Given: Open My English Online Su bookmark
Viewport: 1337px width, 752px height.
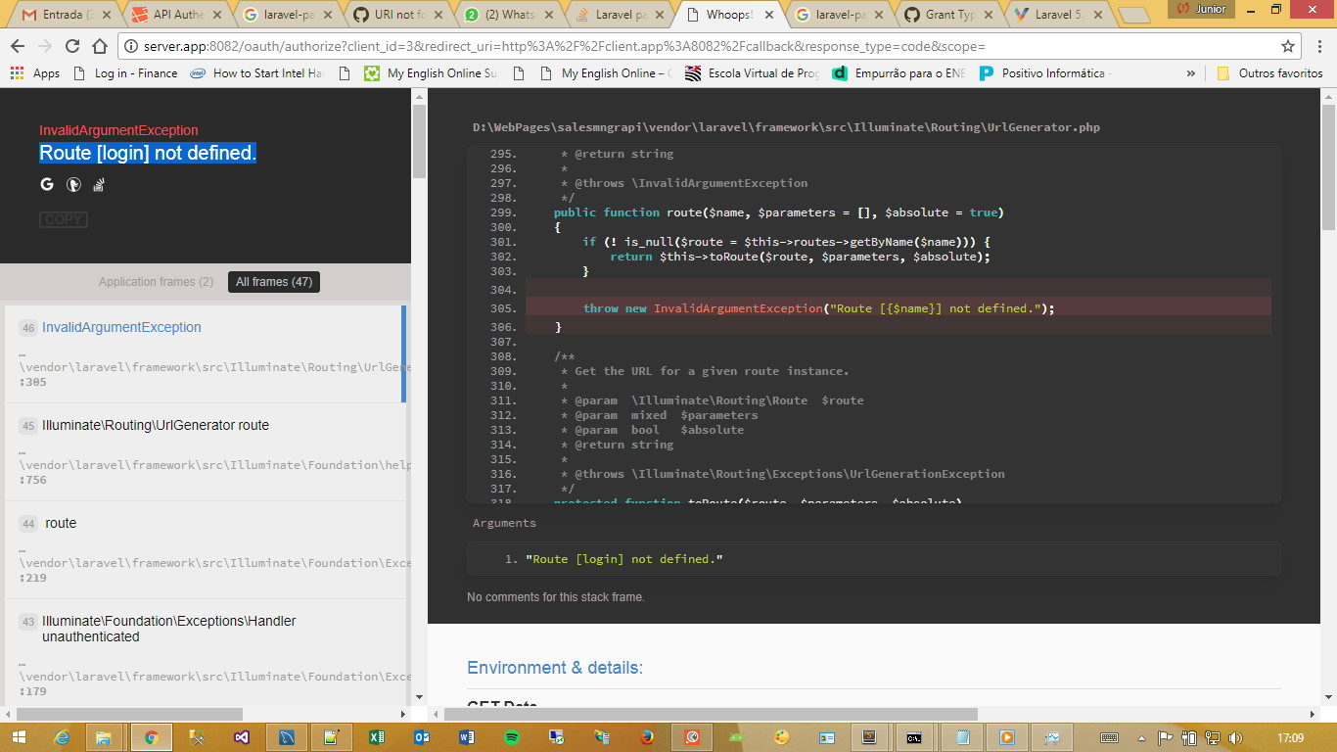Looking at the screenshot, I should pos(431,73).
